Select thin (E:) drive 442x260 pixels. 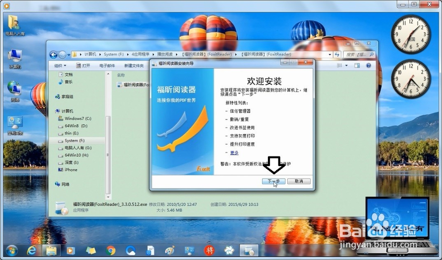pos(68,133)
